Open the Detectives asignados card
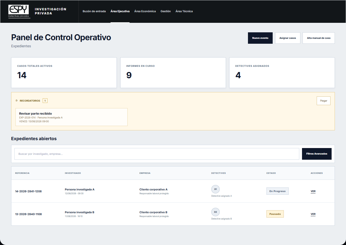Image resolution: width=346 pixels, height=245 pixels. click(x=282, y=73)
